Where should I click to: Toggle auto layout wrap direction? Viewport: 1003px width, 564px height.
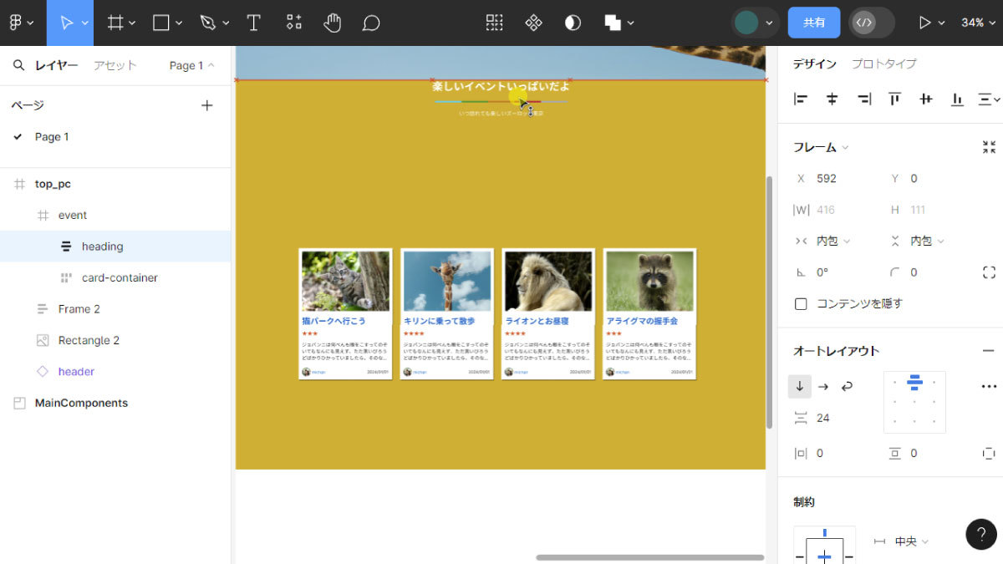847,386
